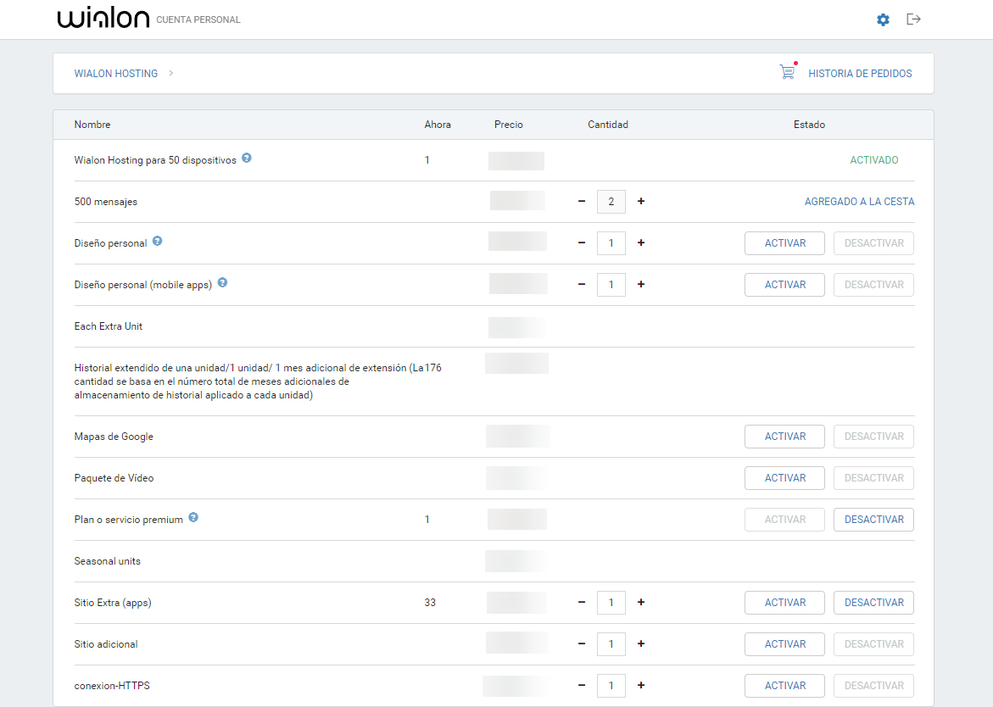Click DESACTIVAR for Plan o servicio premium
This screenshot has width=993, height=707.
pos(873,519)
